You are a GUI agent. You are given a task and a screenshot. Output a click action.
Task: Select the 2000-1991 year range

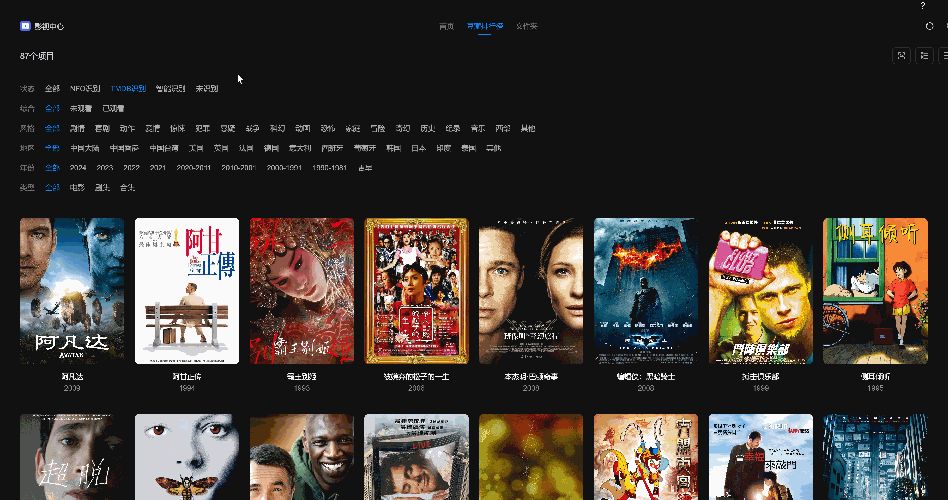(284, 168)
